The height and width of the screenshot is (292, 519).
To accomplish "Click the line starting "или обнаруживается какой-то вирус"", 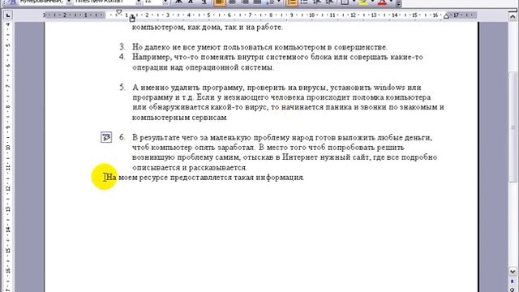I will tap(288, 107).
